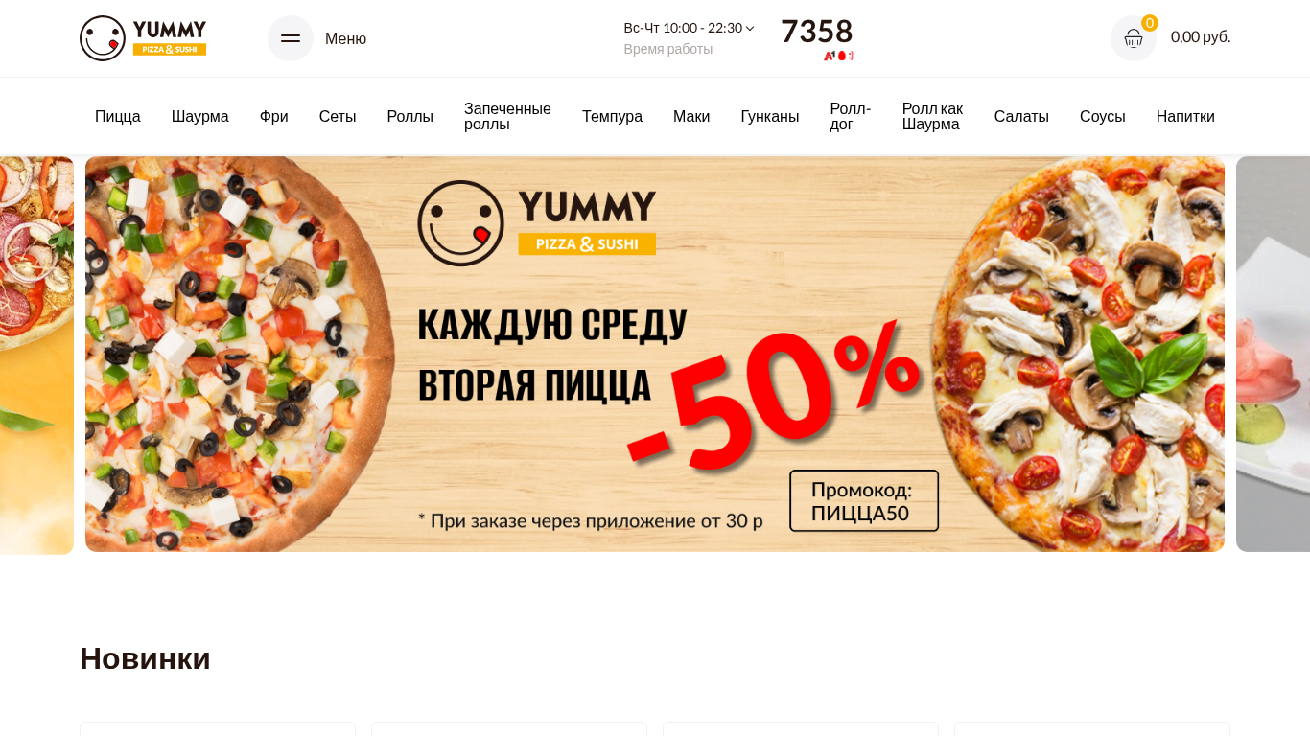Click the Yummy Pizza & Sushi logo
This screenshot has width=1310, height=736.
tap(143, 38)
